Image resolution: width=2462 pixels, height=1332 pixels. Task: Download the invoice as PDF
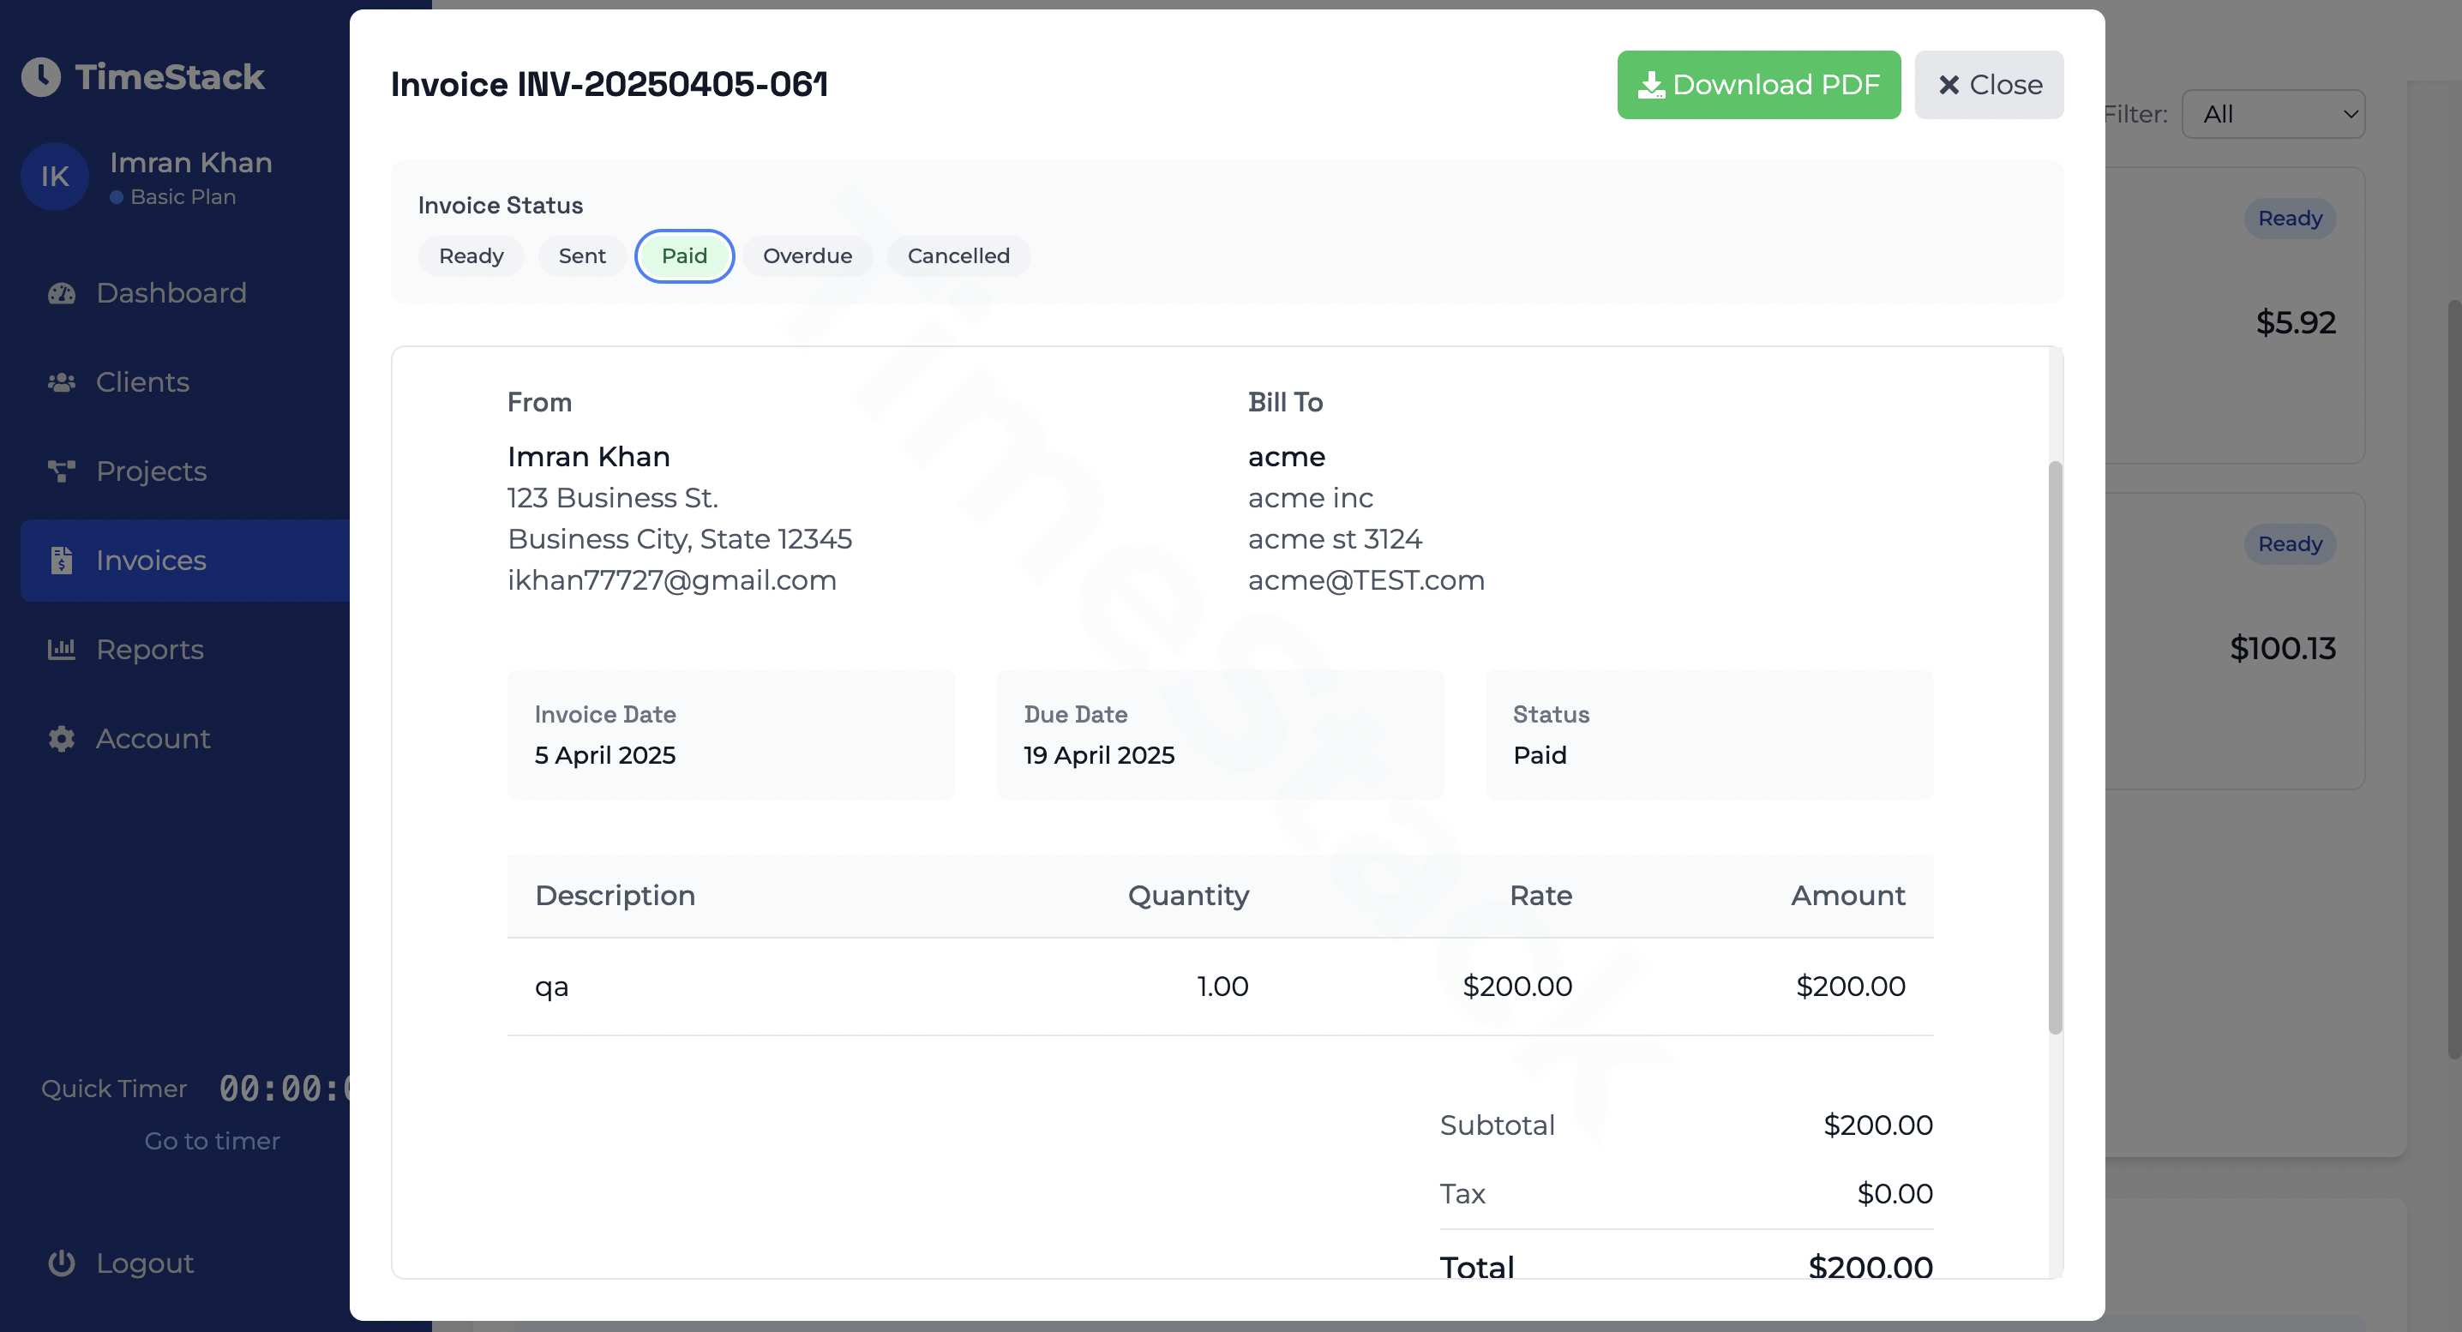click(1758, 85)
